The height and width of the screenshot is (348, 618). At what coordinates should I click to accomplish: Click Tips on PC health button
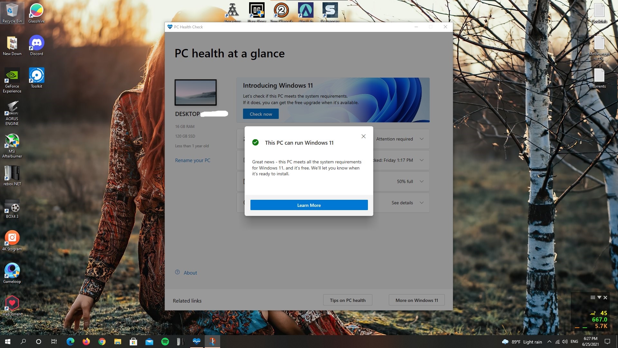coord(348,300)
